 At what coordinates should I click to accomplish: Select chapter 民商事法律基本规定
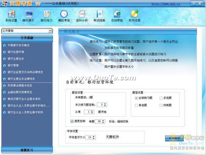pyautogui.click(x=20, y=85)
